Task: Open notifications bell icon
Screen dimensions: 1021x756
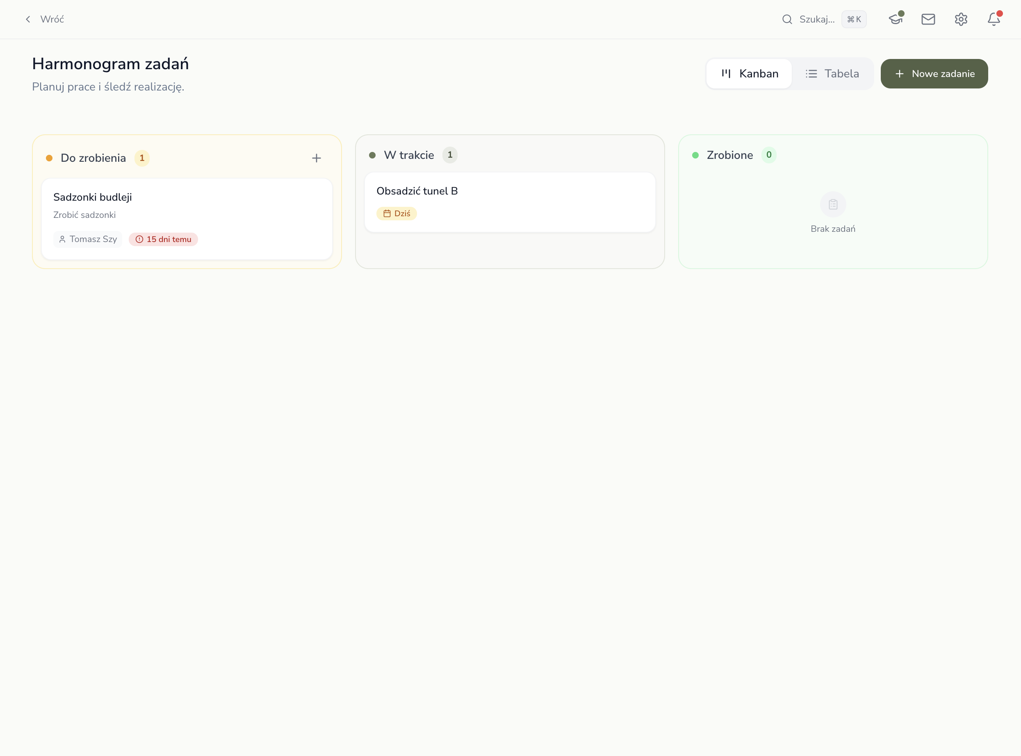Action: pyautogui.click(x=994, y=19)
